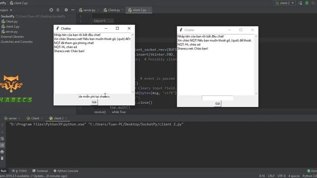Click the empty message input in right Chatter window

point(217,98)
